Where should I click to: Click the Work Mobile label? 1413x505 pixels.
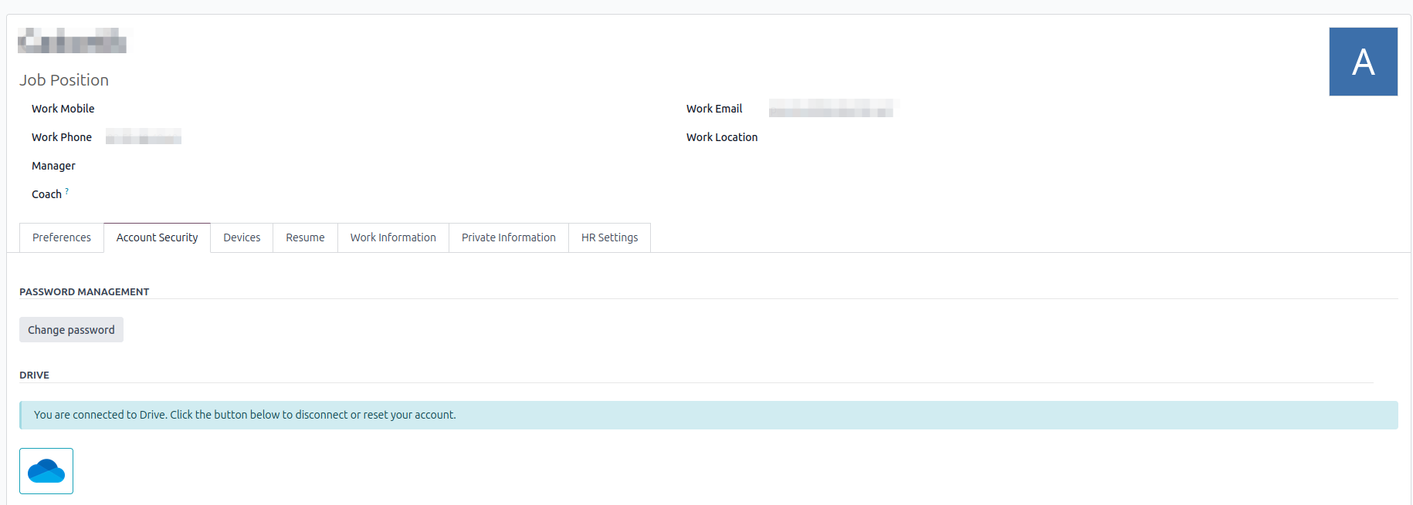click(63, 109)
